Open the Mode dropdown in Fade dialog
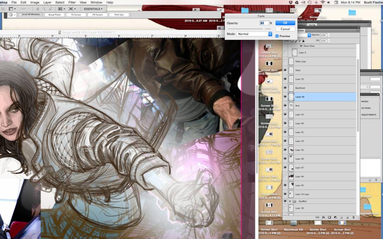383x239 pixels. [x=254, y=34]
